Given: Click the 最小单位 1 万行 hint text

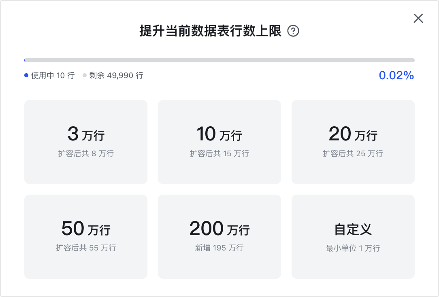Looking at the screenshot, I should point(353,249).
